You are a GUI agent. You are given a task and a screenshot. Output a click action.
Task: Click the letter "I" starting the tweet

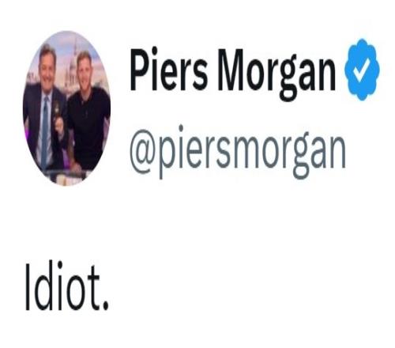[x=27, y=287]
